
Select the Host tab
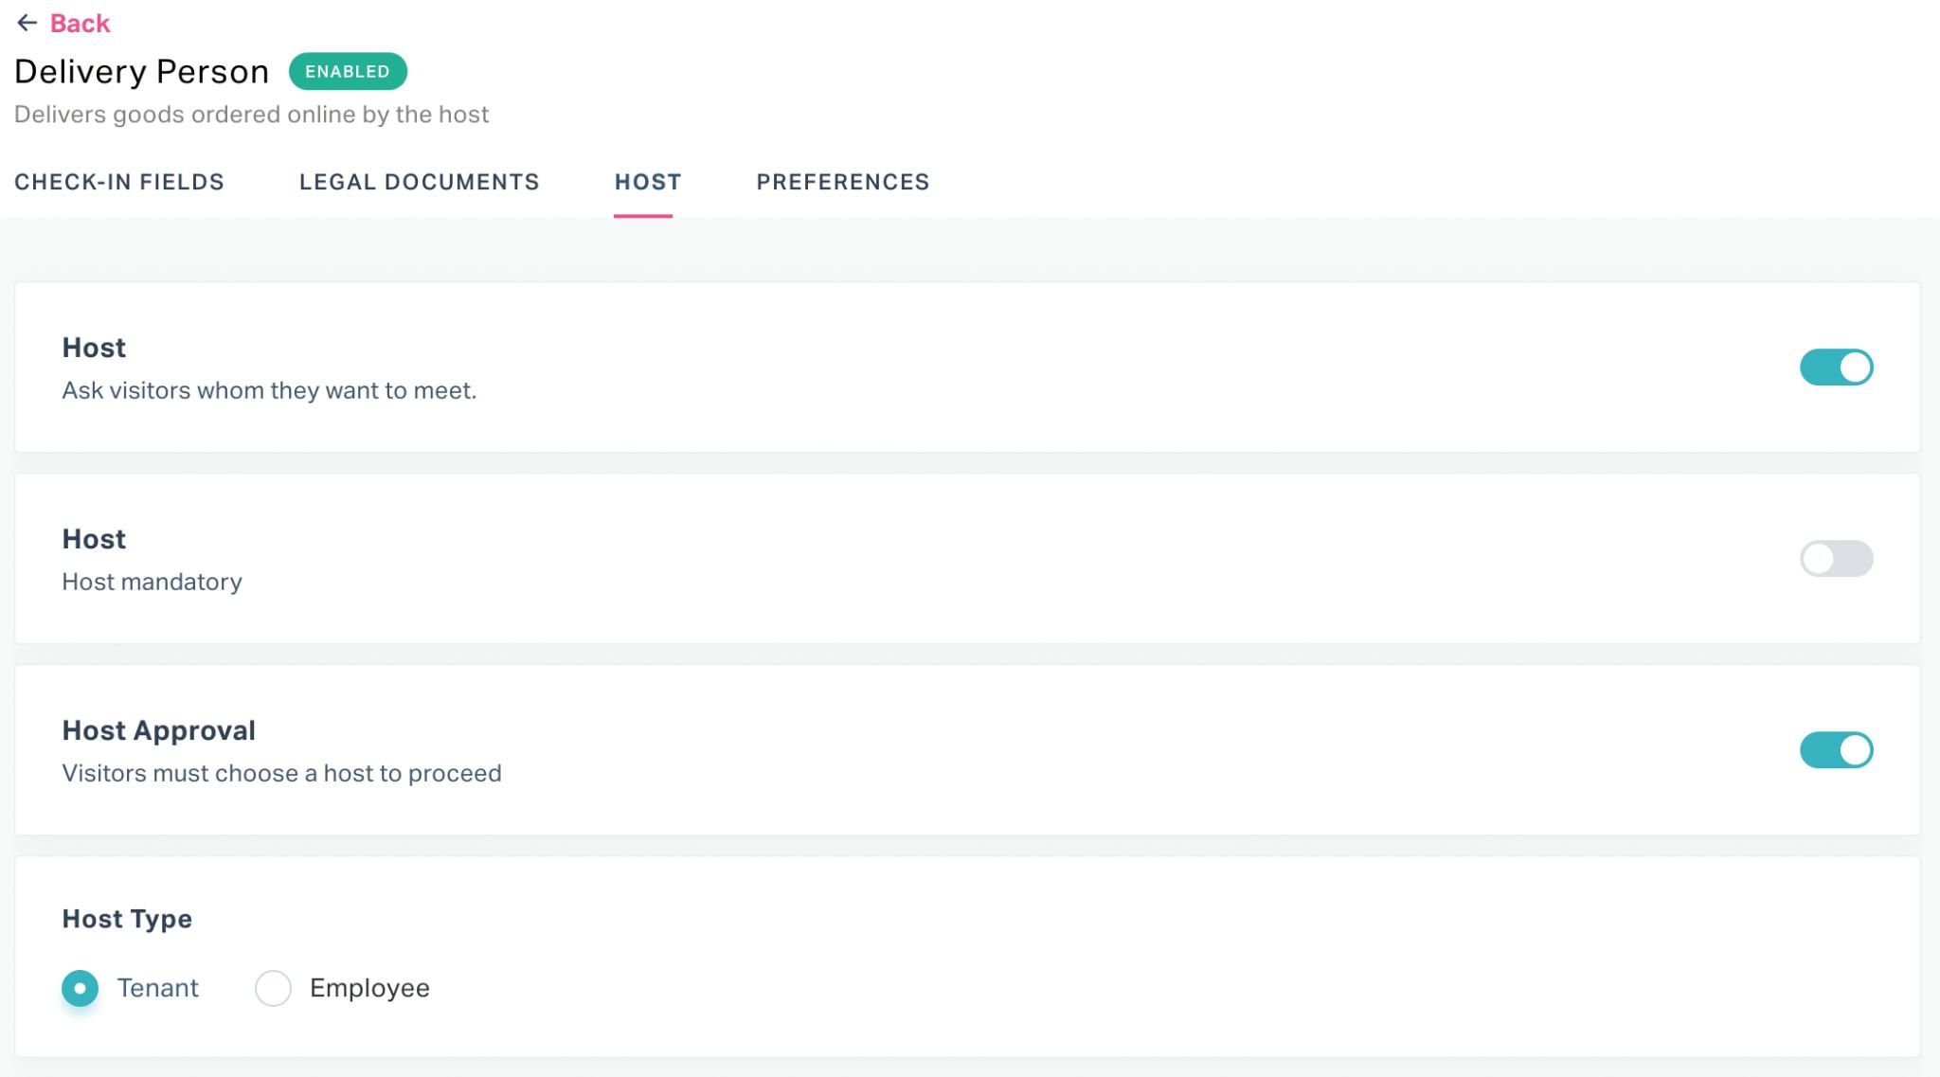(x=648, y=182)
